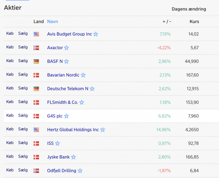Click German flag in BASF N row
219x178 pixels.
coord(36,61)
